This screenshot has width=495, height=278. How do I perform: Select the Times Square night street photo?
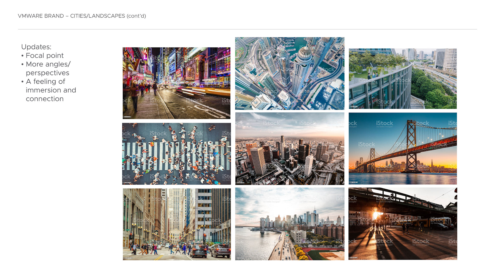click(x=177, y=83)
